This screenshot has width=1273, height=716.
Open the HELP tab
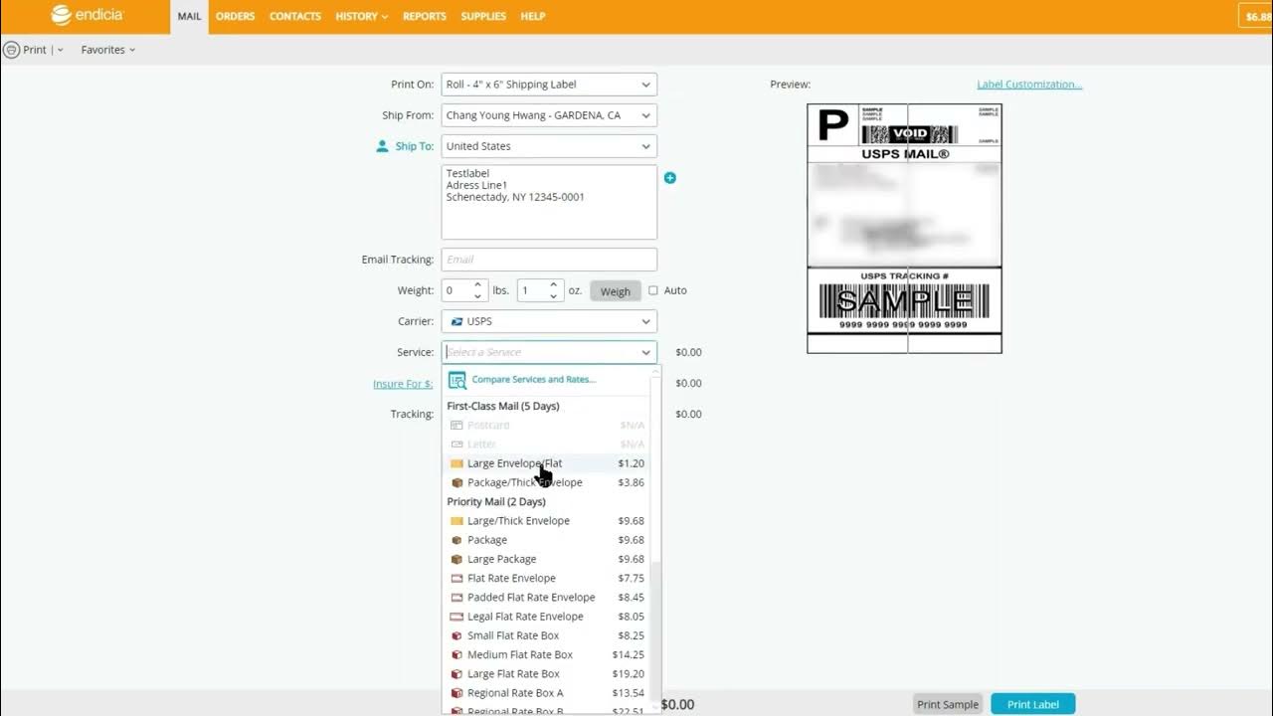[x=533, y=16]
